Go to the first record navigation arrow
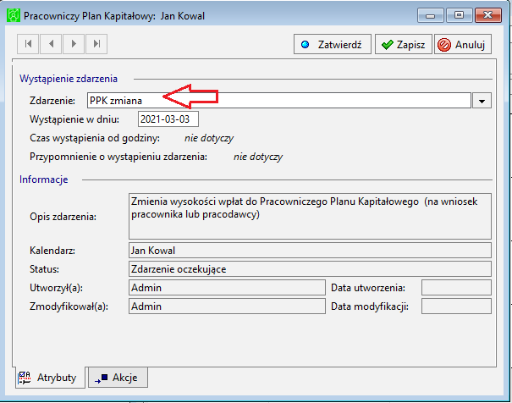The width and height of the screenshot is (512, 403). click(28, 44)
